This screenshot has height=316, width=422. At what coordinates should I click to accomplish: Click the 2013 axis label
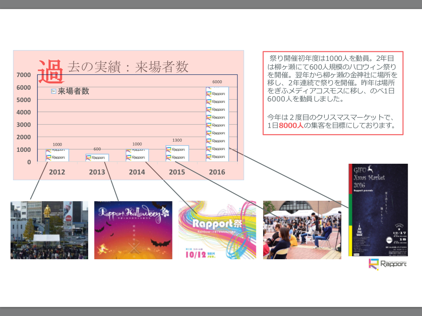(97, 172)
